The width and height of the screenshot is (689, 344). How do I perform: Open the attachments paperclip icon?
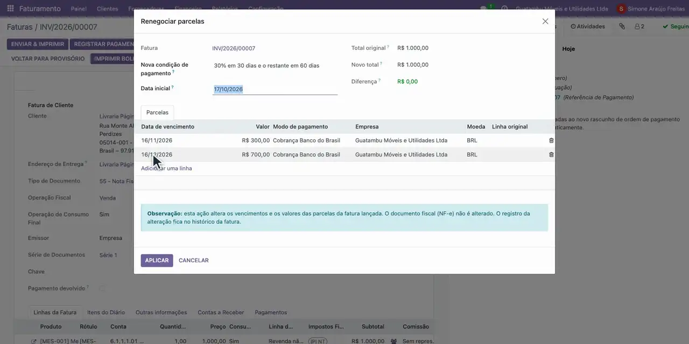point(622,26)
